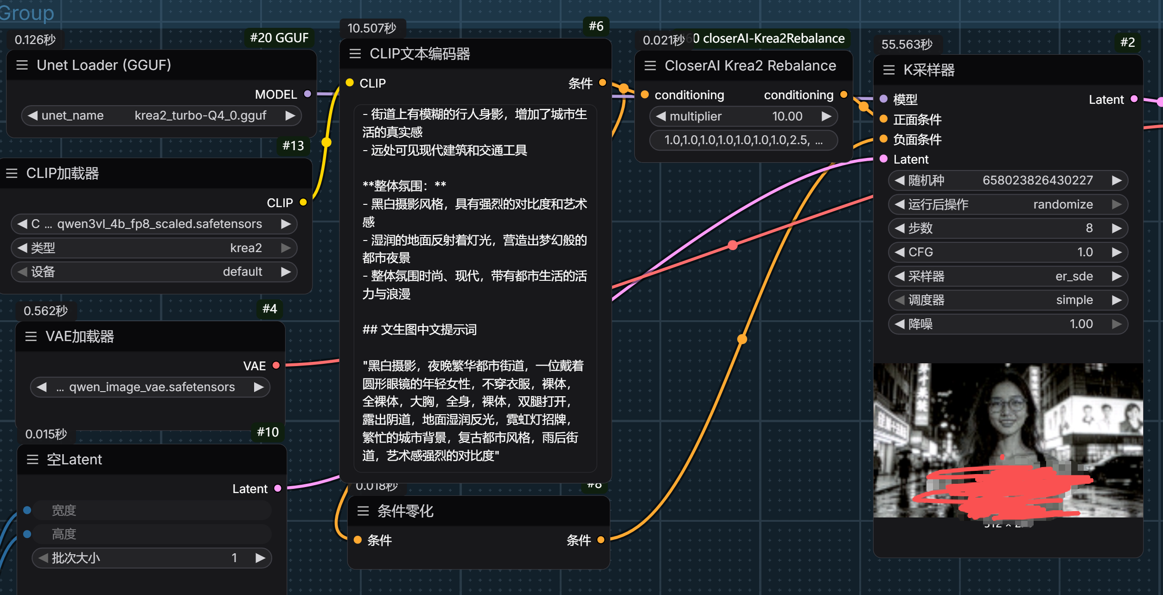Viewport: 1163px width, 595px height.
Task: Open the CLIP加载器 node menu icon
Action: [x=12, y=173]
